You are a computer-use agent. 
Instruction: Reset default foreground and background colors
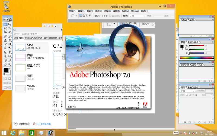click(x=4, y=74)
